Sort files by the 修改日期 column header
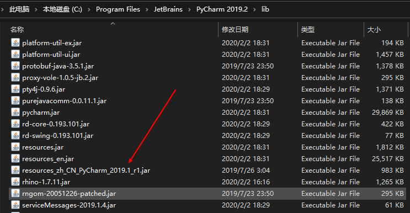Viewport: 410px width, 213px height. pos(235,30)
